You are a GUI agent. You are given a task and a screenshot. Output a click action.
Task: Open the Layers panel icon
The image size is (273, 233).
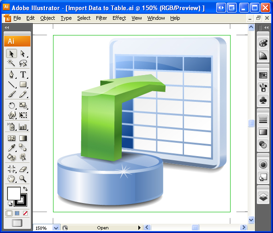[x=263, y=197]
